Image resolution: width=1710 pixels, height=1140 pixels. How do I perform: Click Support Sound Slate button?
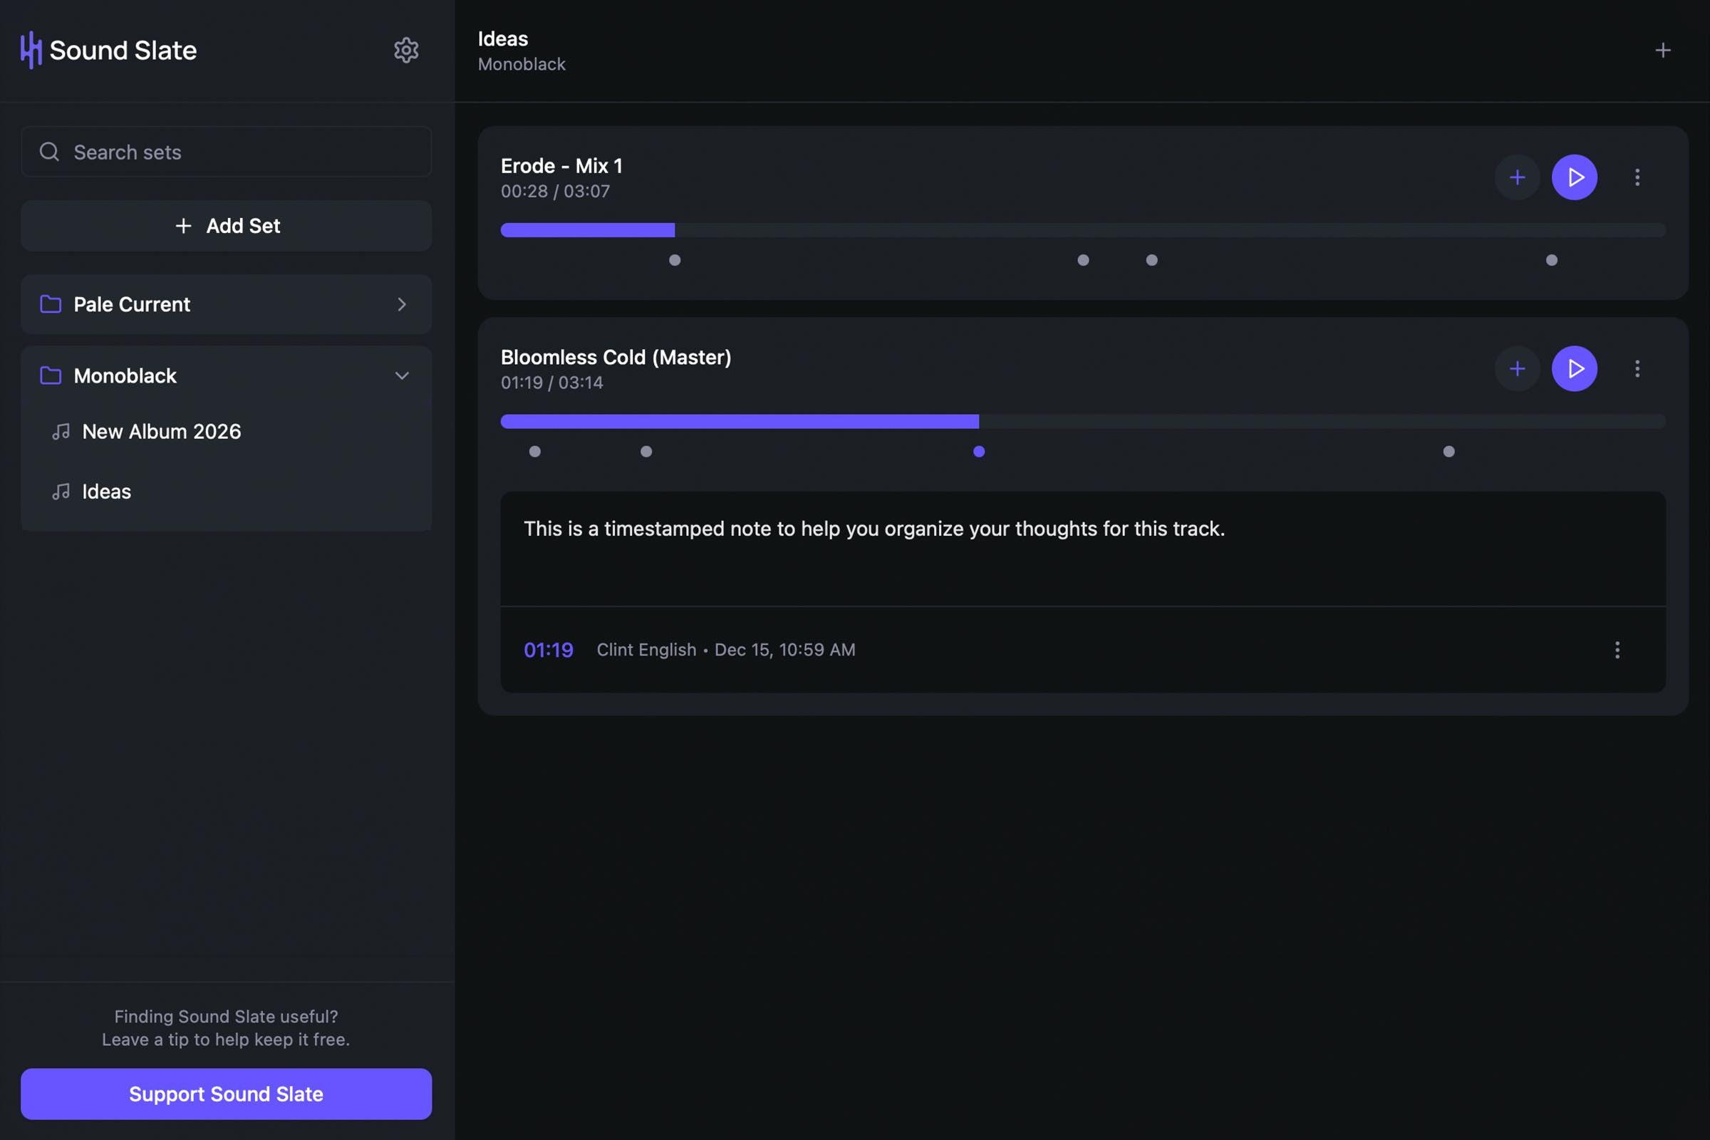pyautogui.click(x=226, y=1094)
